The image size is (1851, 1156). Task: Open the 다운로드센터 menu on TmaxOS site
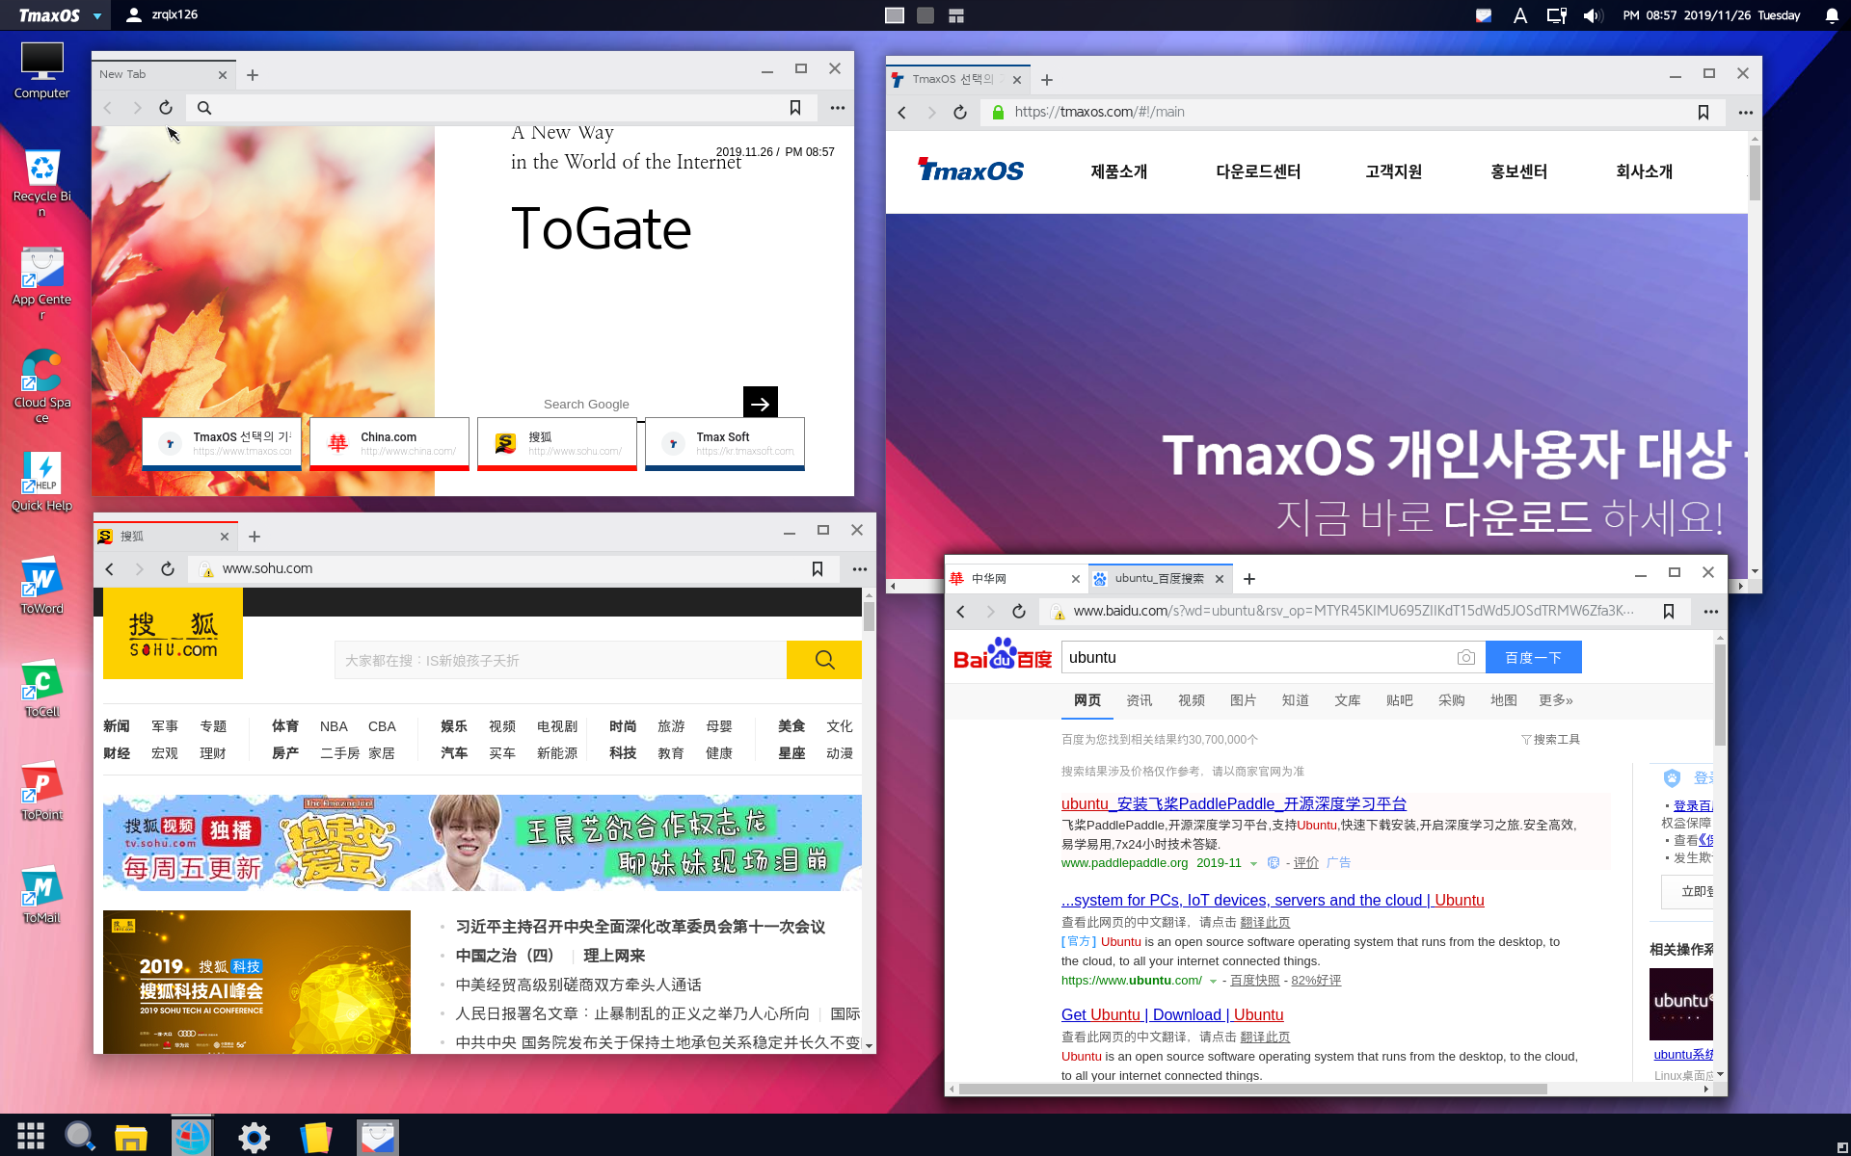click(1258, 171)
